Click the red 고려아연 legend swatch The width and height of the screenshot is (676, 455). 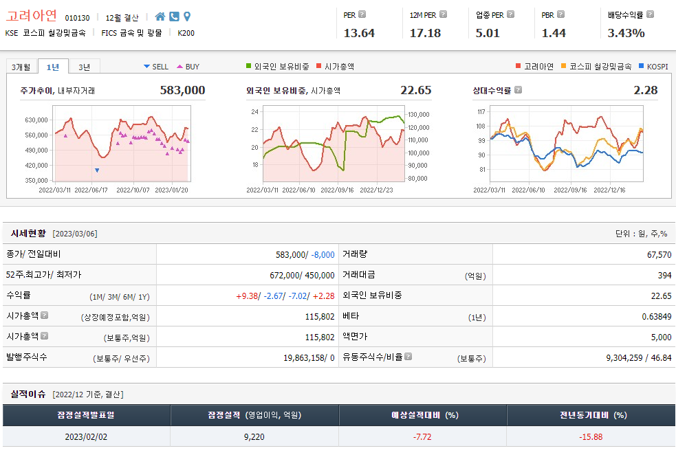[x=519, y=66]
